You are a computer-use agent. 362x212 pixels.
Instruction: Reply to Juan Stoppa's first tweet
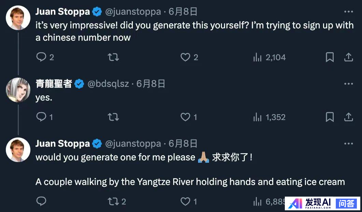[41, 57]
